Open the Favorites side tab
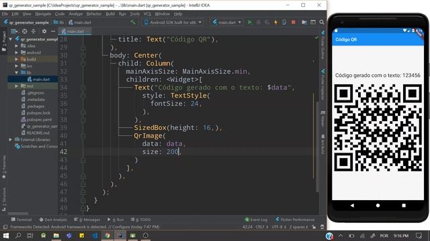 point(4,167)
